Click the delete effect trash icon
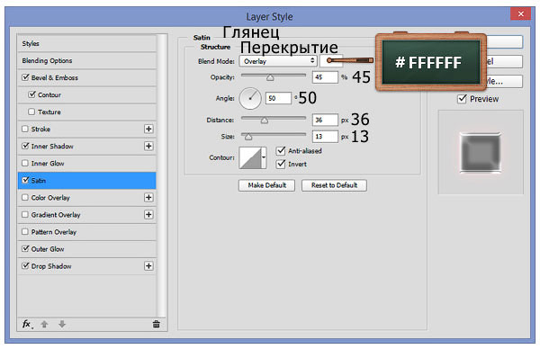This screenshot has width=540, height=349. (156, 324)
